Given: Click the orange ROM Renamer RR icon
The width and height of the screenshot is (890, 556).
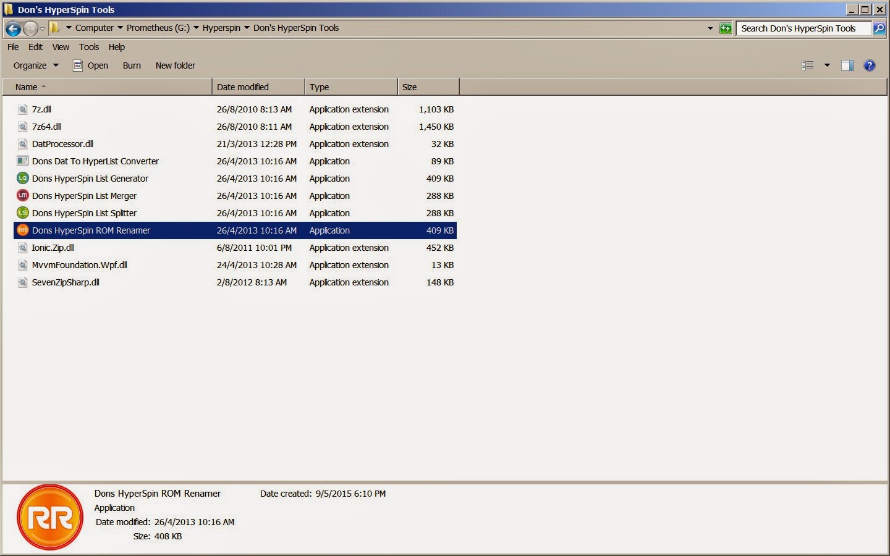Looking at the screenshot, I should click(23, 230).
